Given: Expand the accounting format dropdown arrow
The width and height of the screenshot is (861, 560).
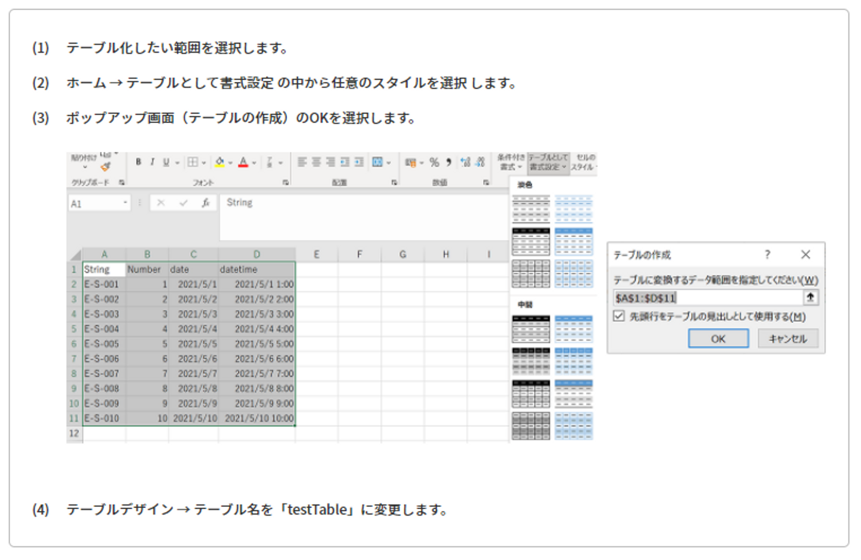Looking at the screenshot, I should pyautogui.click(x=422, y=163).
